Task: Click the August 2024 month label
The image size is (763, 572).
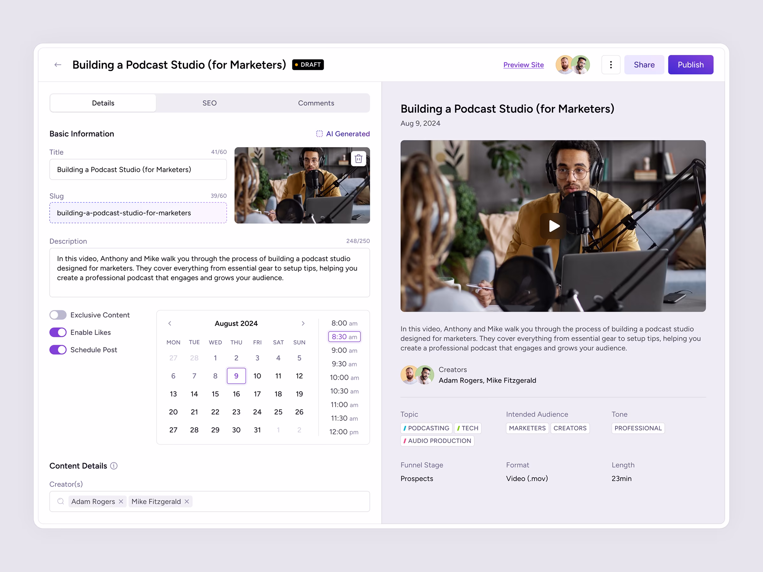Action: coord(236,323)
